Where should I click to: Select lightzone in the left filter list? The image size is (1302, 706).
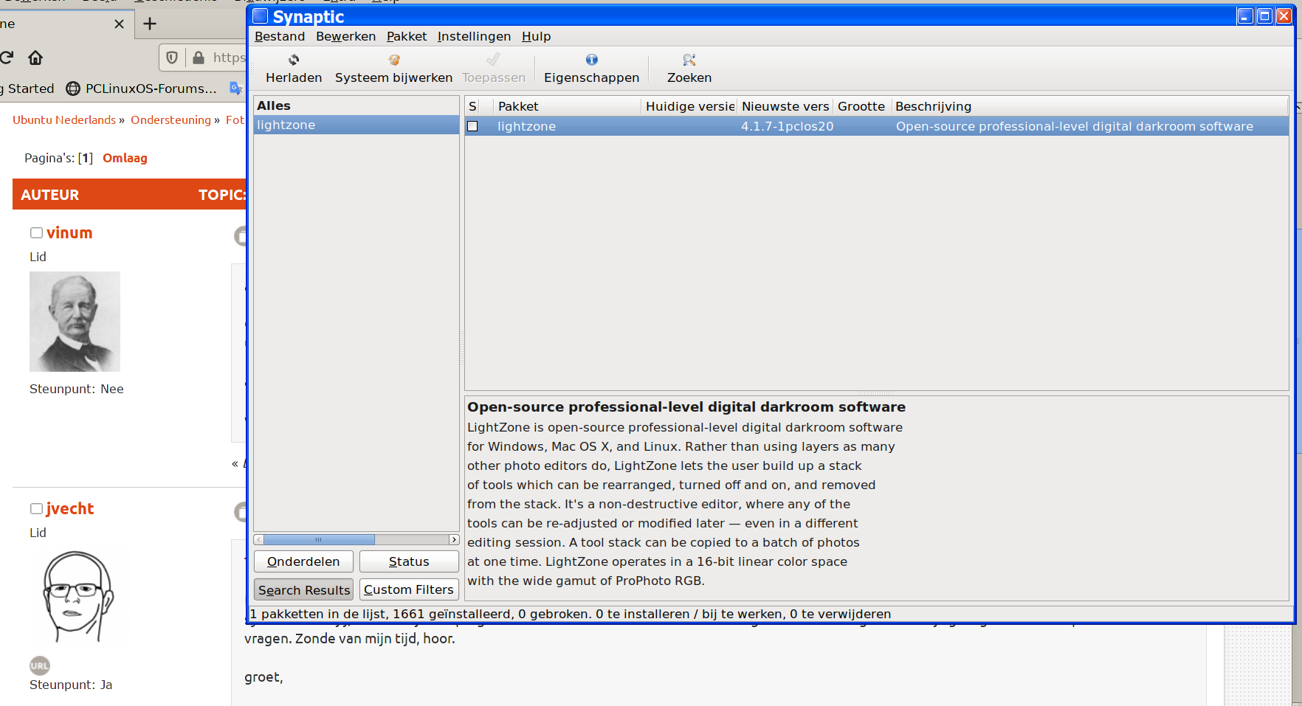coord(356,125)
